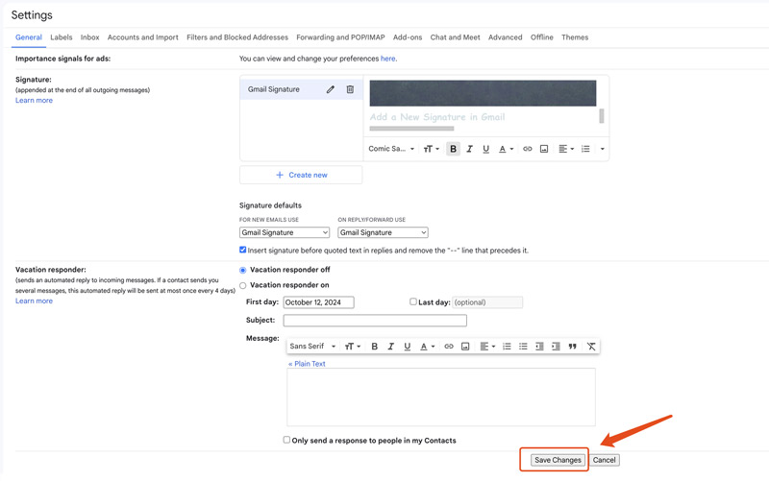Check only send response to my Contacts
The image size is (769, 481).
pos(286,440)
